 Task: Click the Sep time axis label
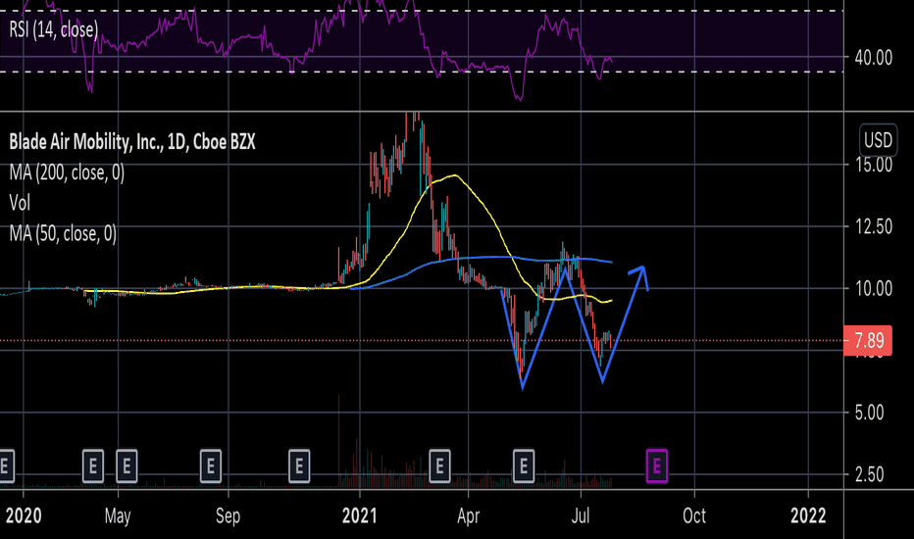(x=228, y=515)
